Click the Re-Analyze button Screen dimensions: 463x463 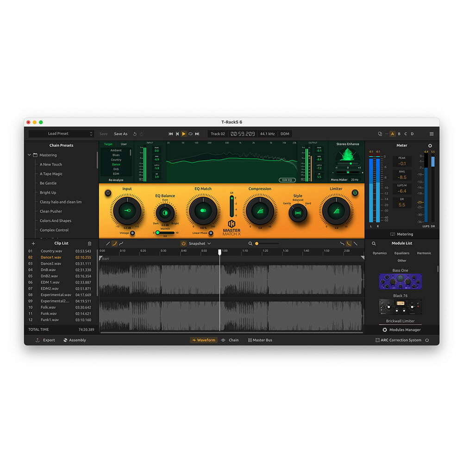116,180
